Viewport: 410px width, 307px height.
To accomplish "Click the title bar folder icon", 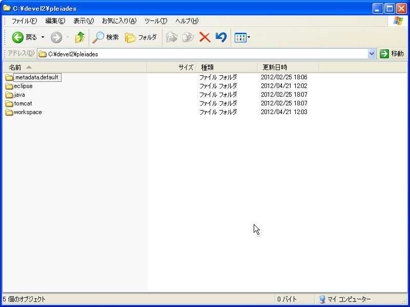I will point(7,8).
